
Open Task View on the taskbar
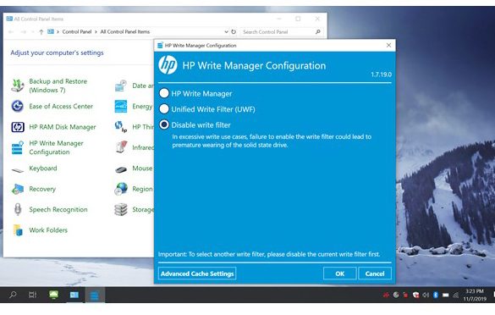point(32,295)
